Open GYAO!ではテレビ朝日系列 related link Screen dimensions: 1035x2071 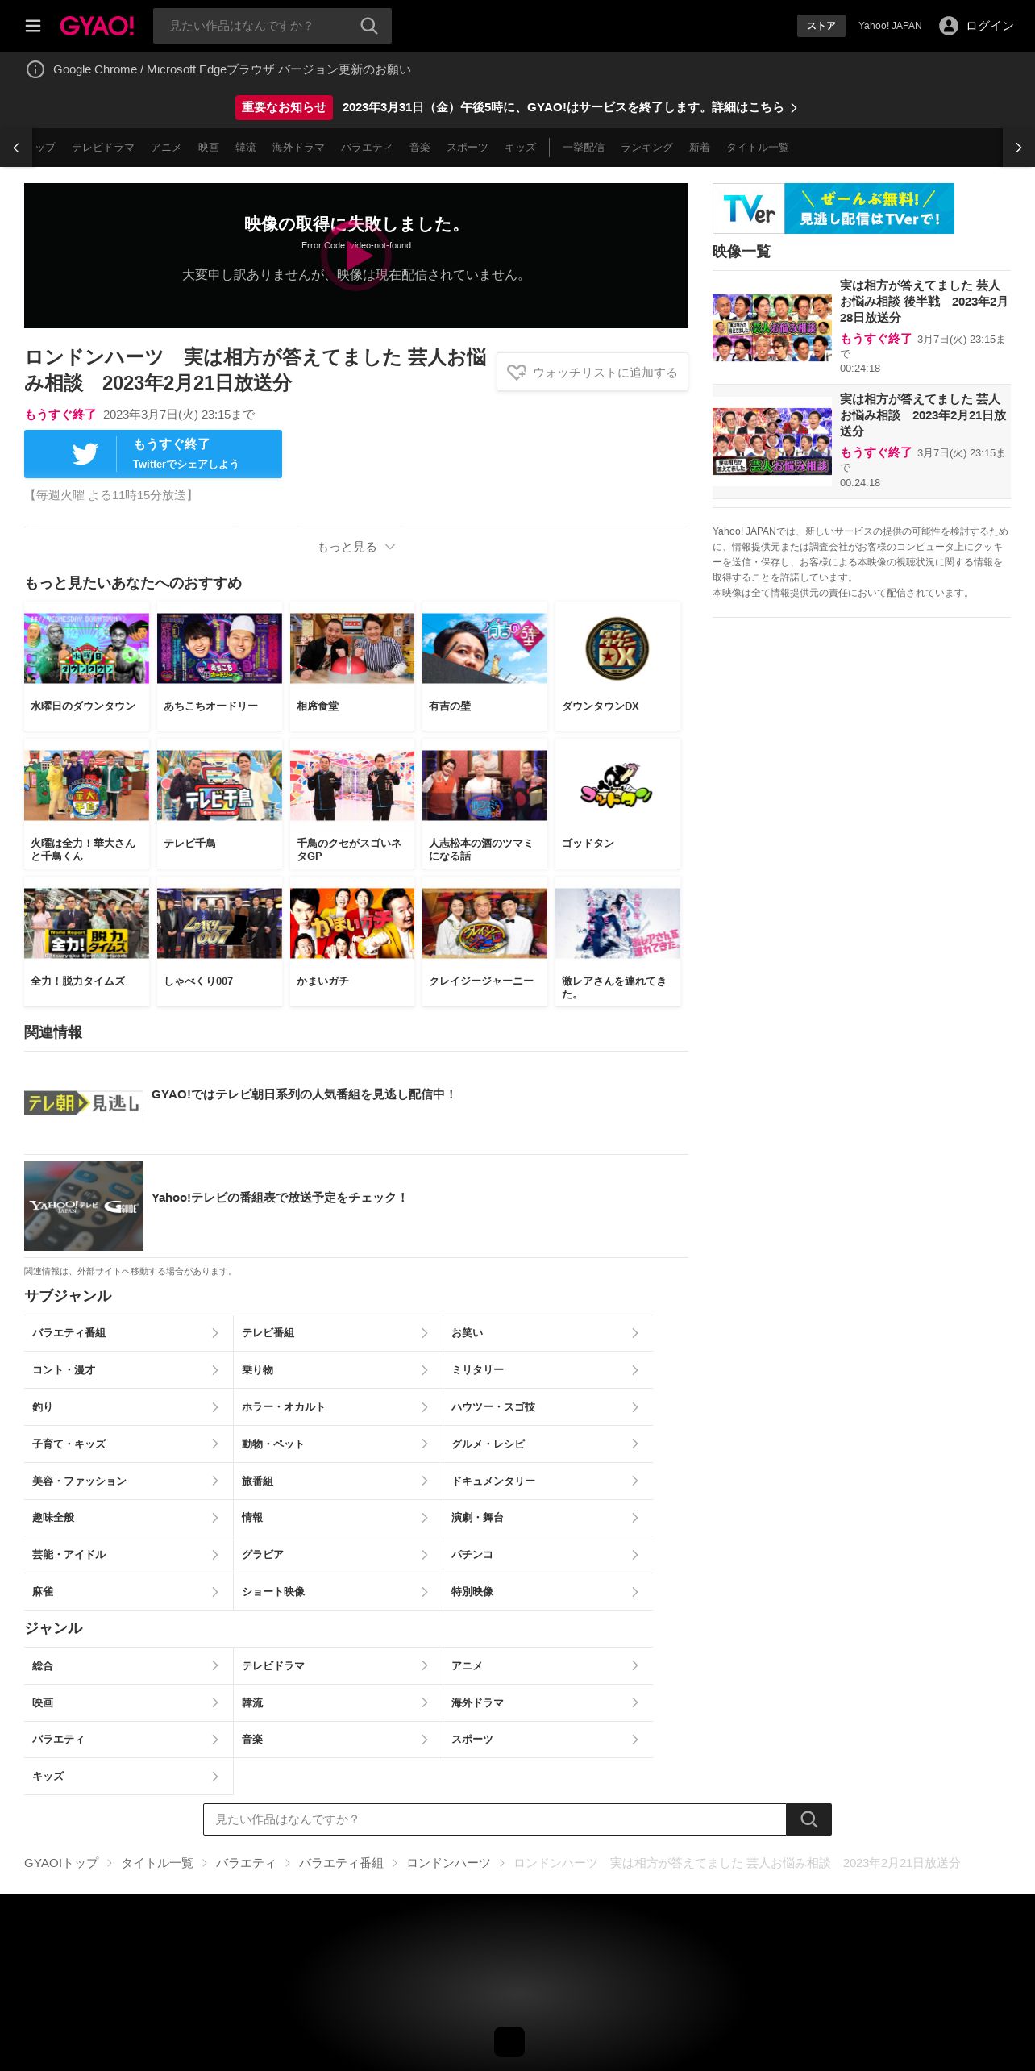click(x=304, y=1094)
